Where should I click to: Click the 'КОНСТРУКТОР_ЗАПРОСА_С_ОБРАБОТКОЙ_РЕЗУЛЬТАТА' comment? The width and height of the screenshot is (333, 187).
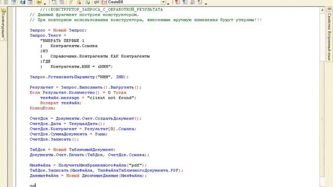(101, 9)
